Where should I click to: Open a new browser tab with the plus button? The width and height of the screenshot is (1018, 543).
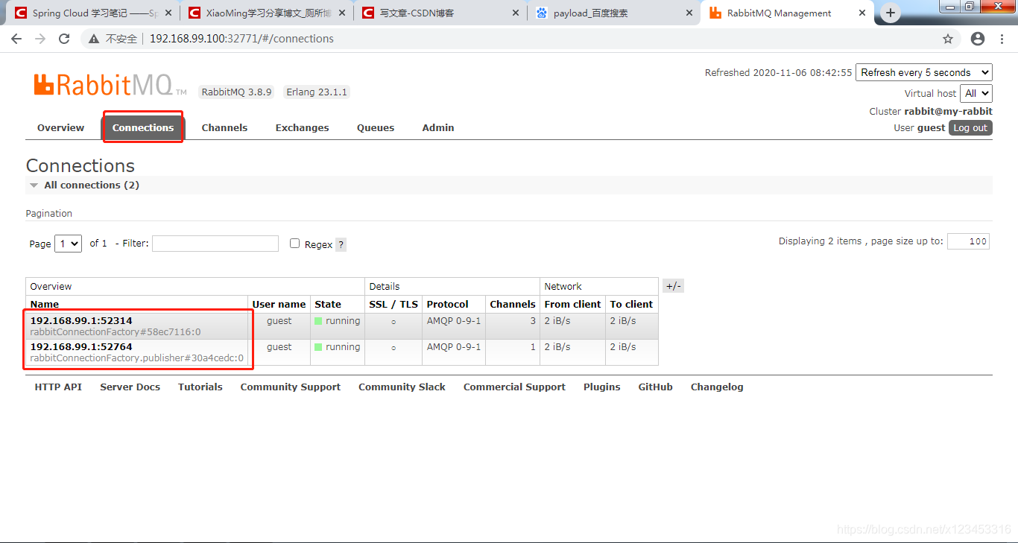pyautogui.click(x=891, y=13)
